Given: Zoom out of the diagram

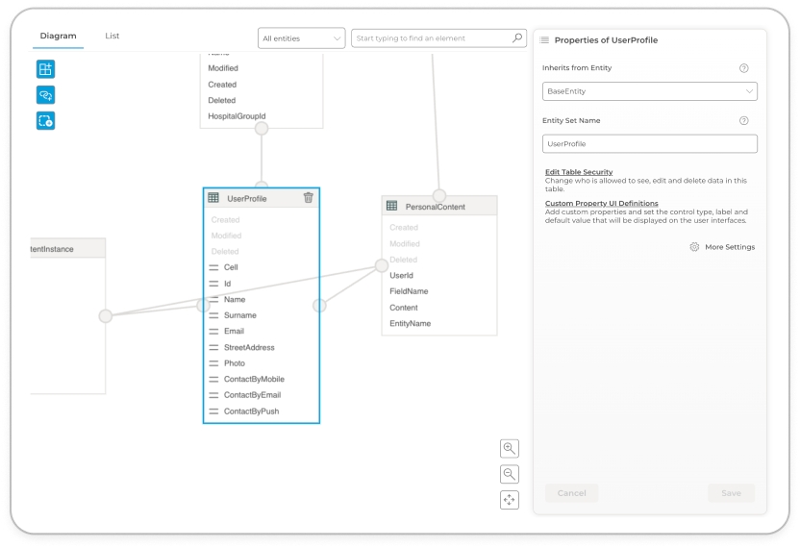Looking at the screenshot, I should pyautogui.click(x=510, y=474).
